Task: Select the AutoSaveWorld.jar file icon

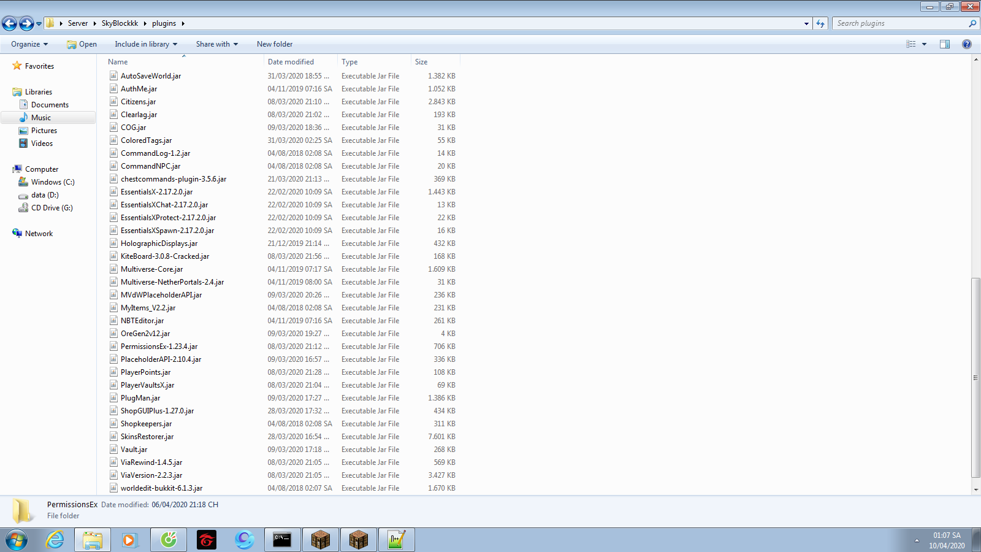Action: [x=113, y=76]
